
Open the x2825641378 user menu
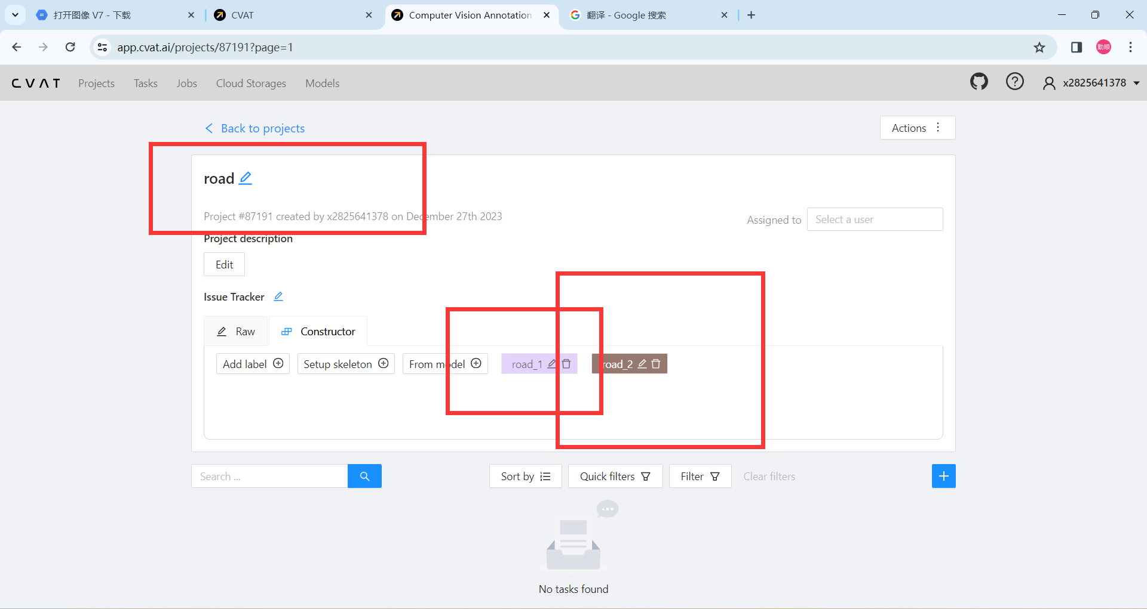pos(1091,83)
